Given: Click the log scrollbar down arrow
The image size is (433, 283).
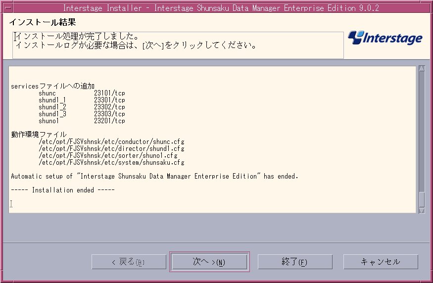Looking at the screenshot, I should click(x=422, y=211).
